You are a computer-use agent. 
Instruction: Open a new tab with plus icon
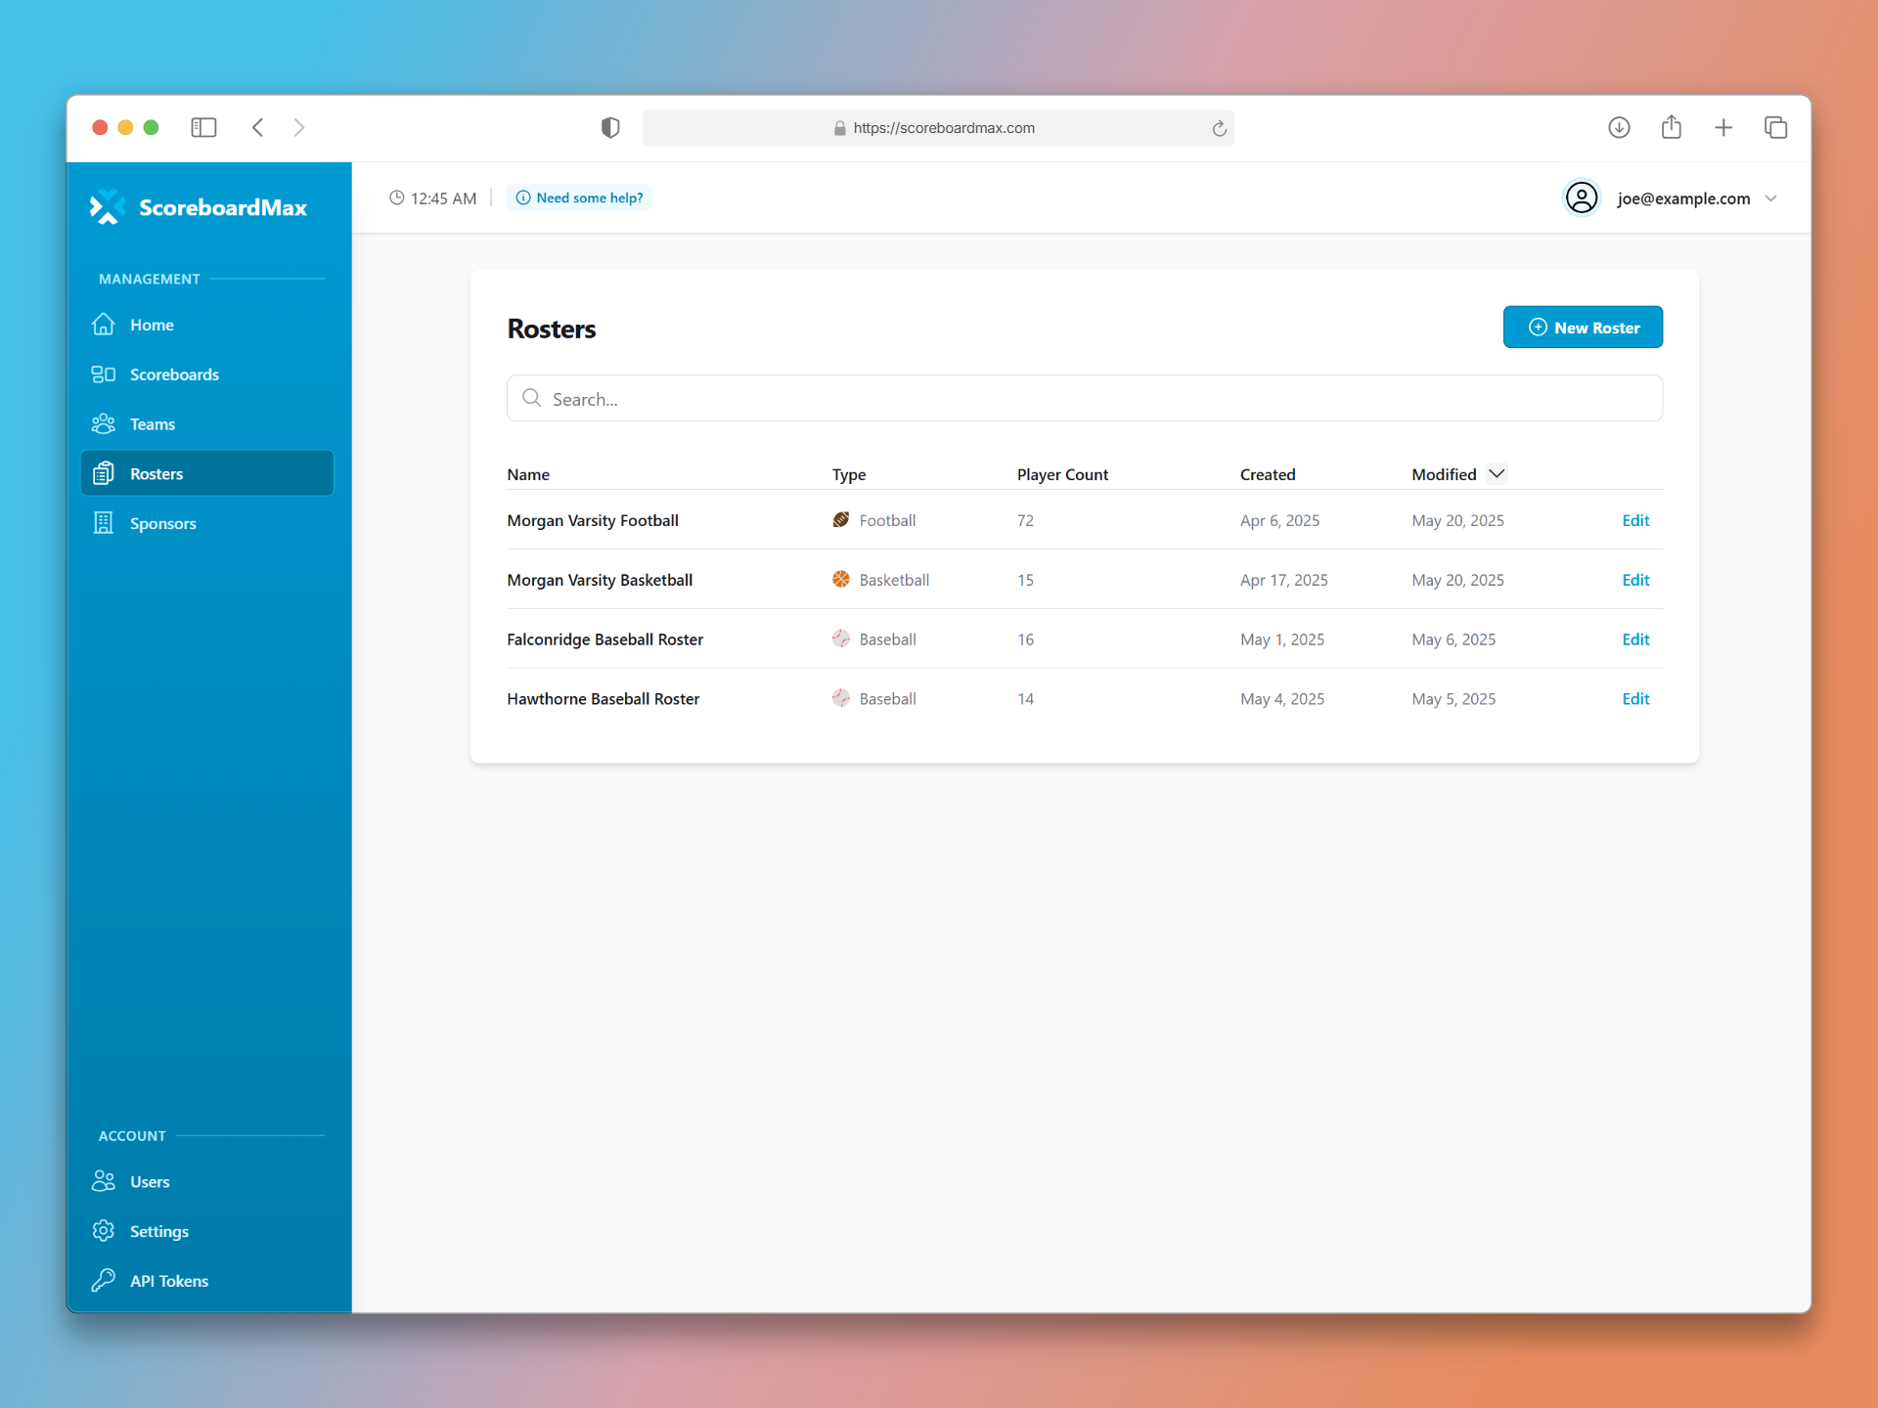pyautogui.click(x=1723, y=127)
